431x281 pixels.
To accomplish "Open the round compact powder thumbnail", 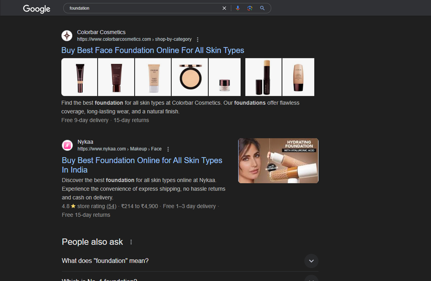I will click(190, 77).
